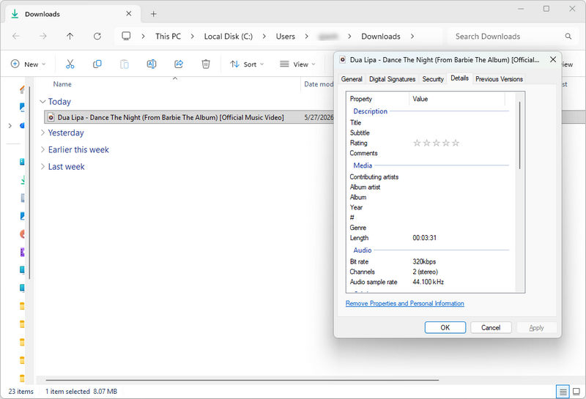Expand chevron after Downloads in path
Viewport: 586px width, 399px height.
(412, 36)
